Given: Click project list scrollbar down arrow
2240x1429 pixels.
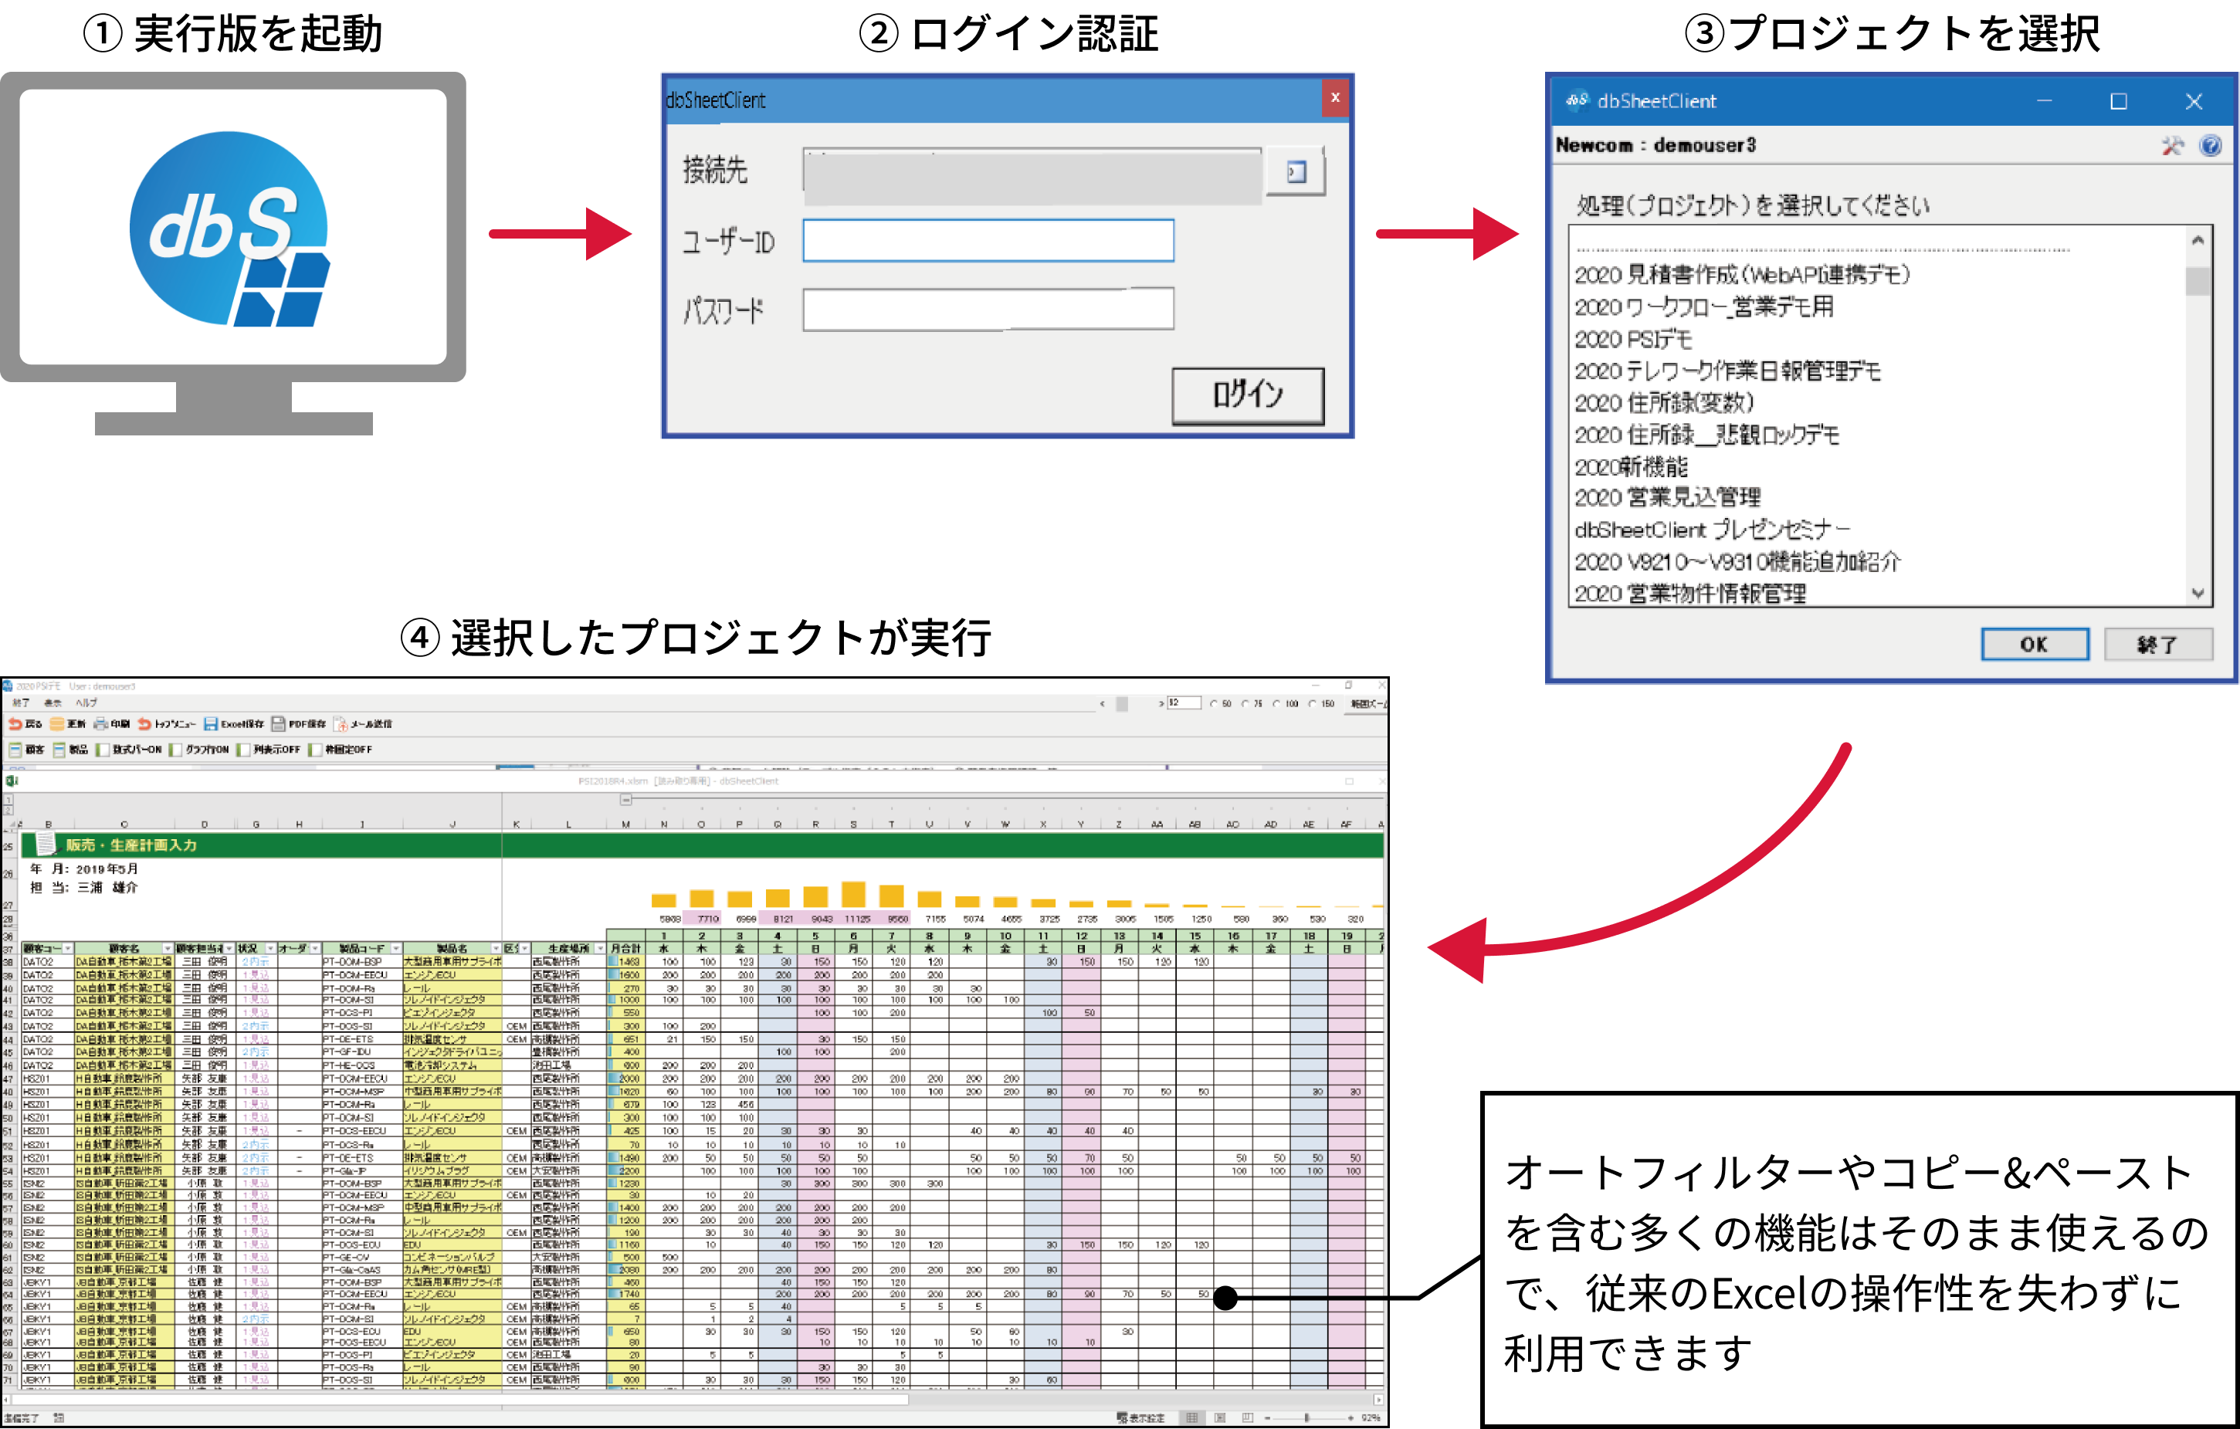Looking at the screenshot, I should click(2198, 593).
